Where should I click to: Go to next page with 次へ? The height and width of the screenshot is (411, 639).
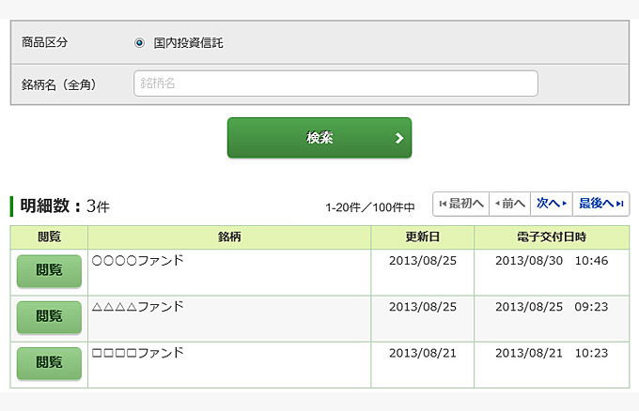pyautogui.click(x=552, y=204)
